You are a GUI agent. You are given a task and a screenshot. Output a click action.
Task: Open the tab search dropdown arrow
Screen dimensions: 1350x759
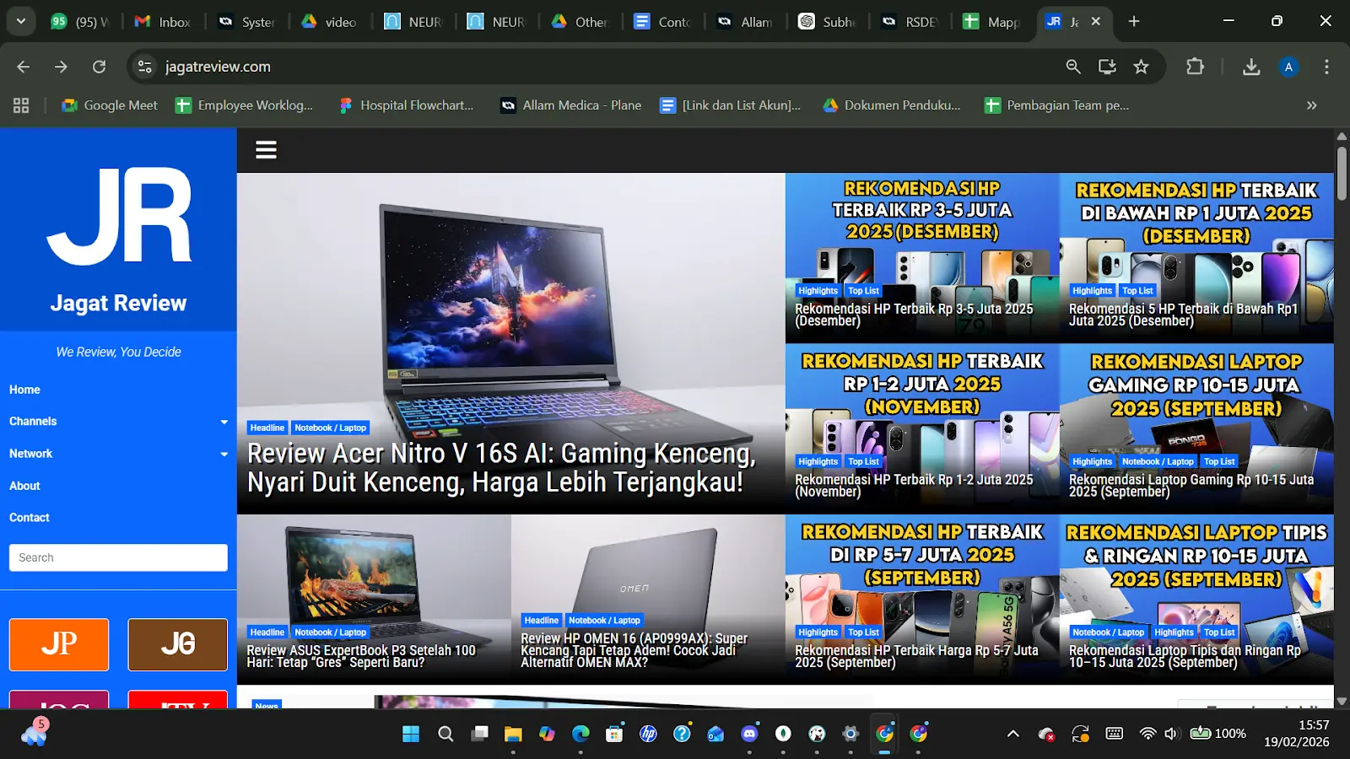pos(20,22)
